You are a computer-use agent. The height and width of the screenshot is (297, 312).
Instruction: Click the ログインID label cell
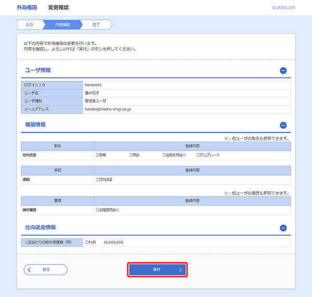pos(52,85)
